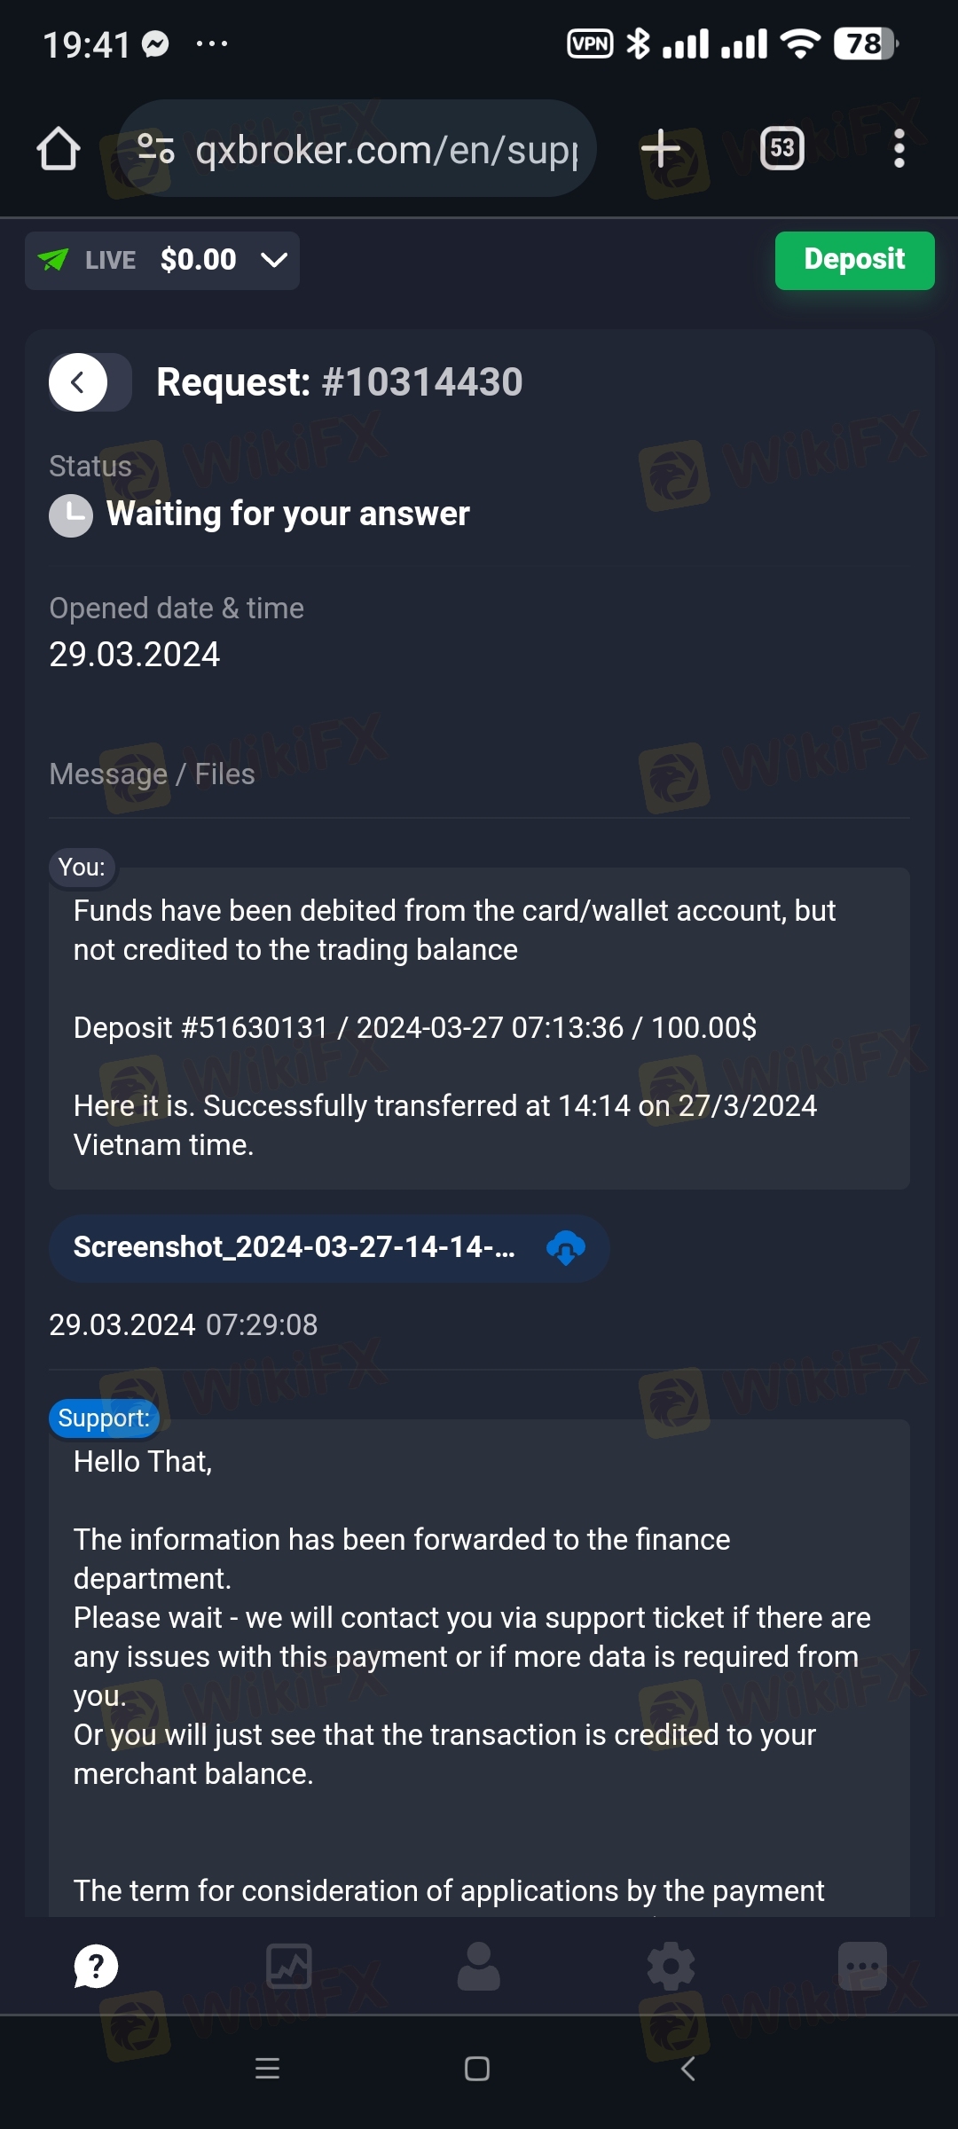Viewport: 958px width, 2129px height.
Task: Tap the Waiting for your answer status
Action: (x=287, y=514)
